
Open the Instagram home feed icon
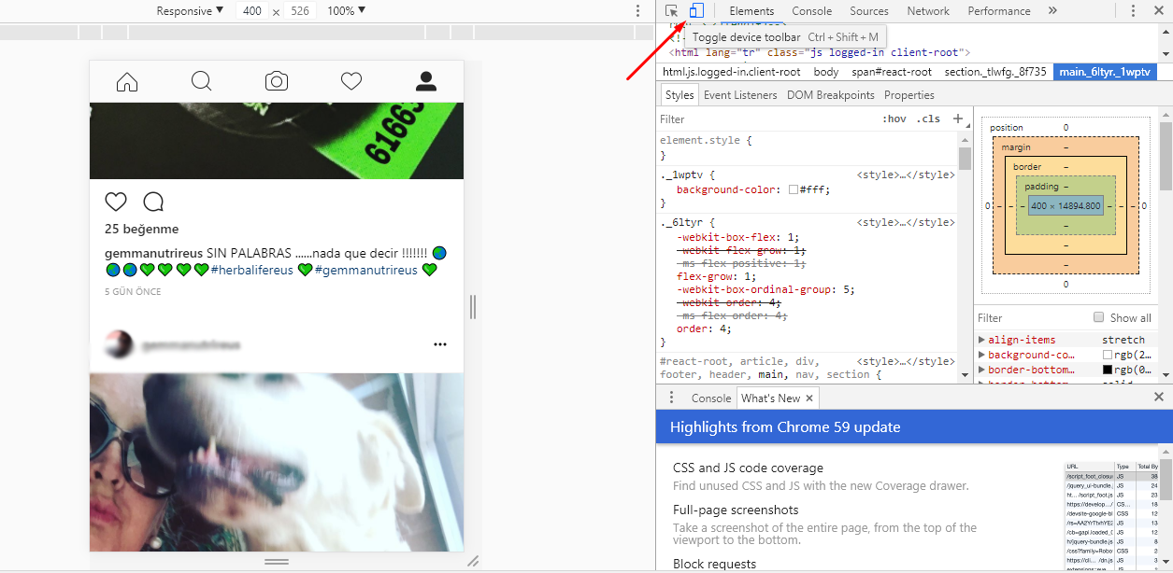[127, 81]
